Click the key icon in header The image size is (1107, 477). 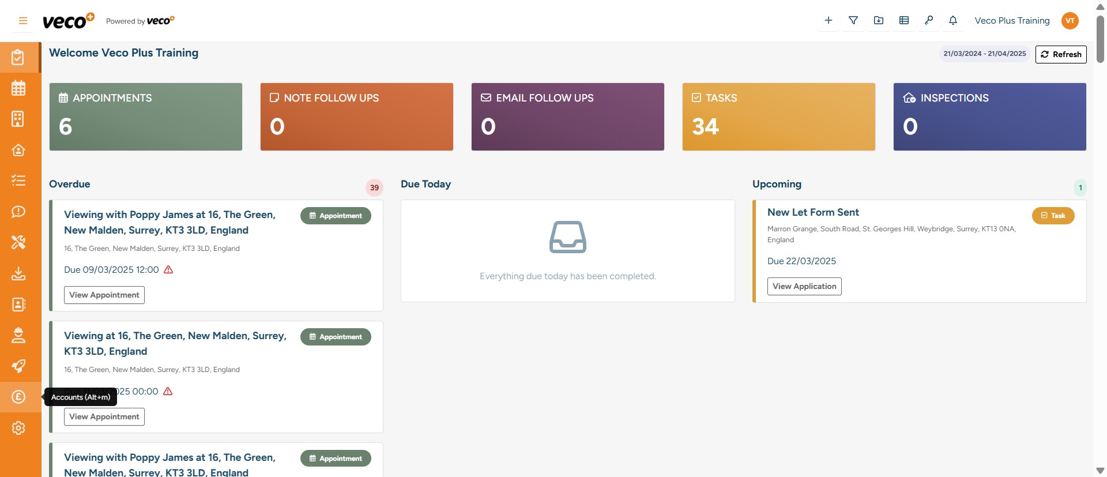[x=928, y=21]
